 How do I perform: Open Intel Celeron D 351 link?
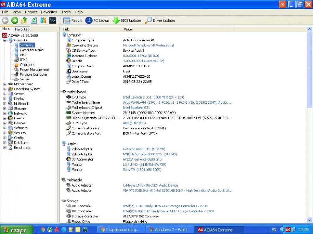coord(153,97)
